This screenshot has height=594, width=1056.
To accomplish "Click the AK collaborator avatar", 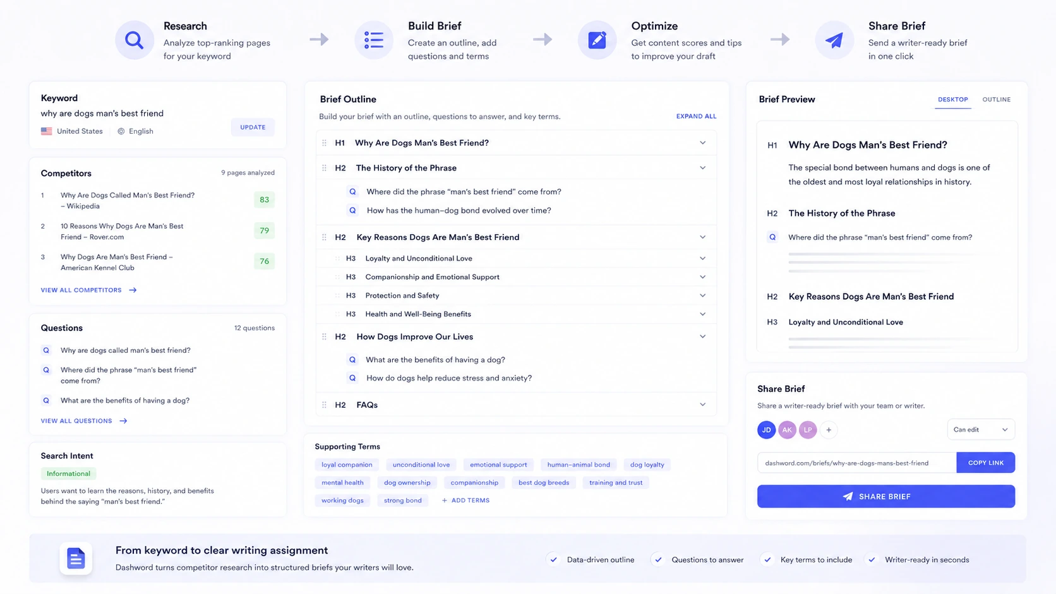I will click(787, 430).
